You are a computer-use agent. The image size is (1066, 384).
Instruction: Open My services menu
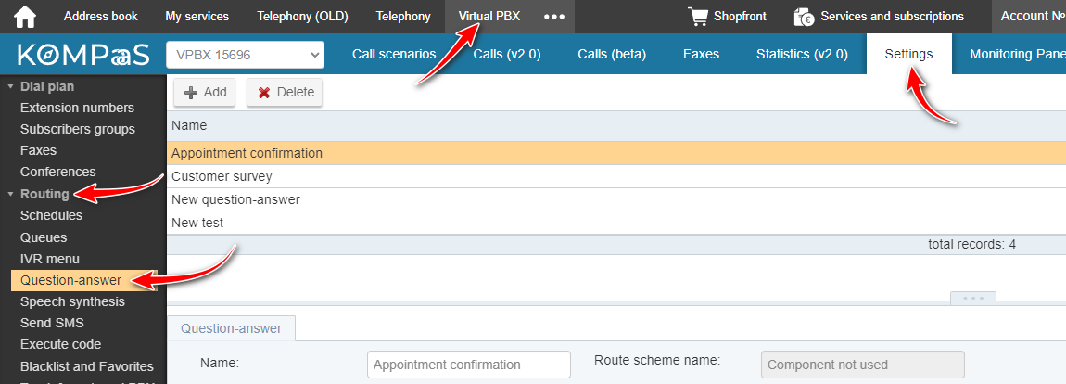pos(197,17)
